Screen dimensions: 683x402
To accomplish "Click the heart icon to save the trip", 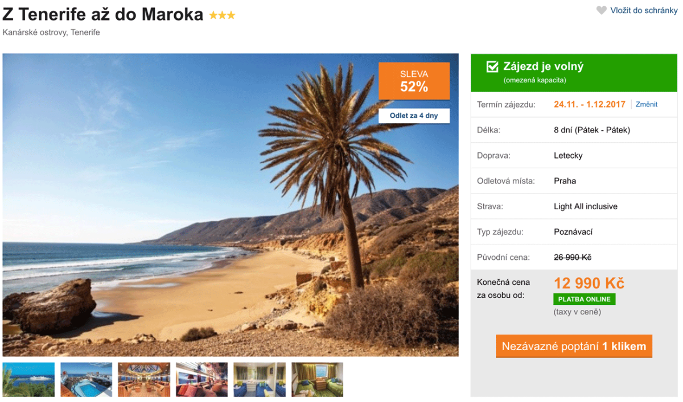I will [x=601, y=10].
